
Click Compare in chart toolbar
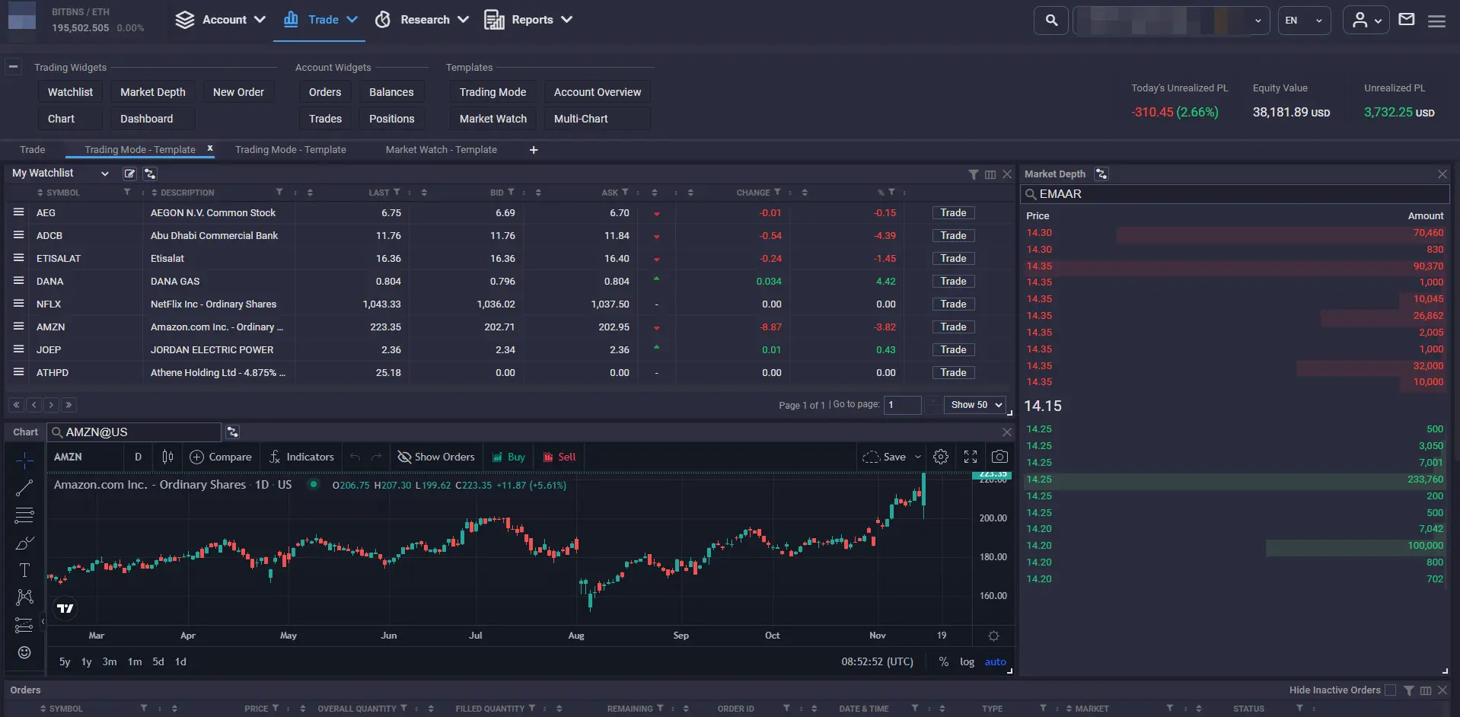220,457
